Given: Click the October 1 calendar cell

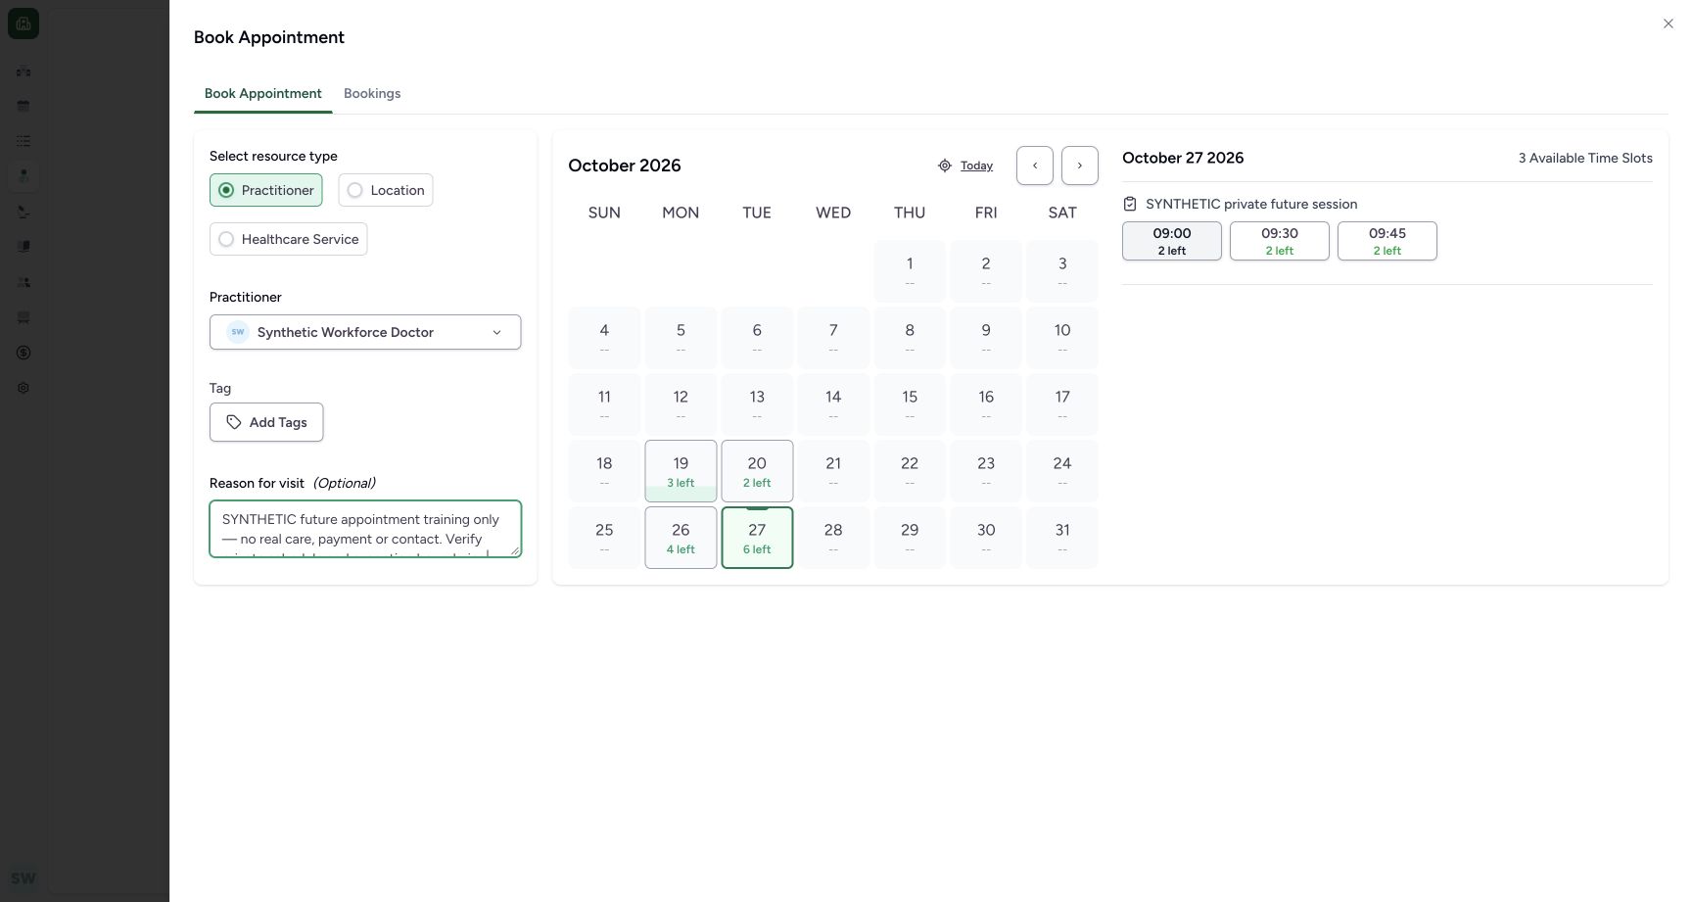Looking at the screenshot, I should (x=910, y=271).
